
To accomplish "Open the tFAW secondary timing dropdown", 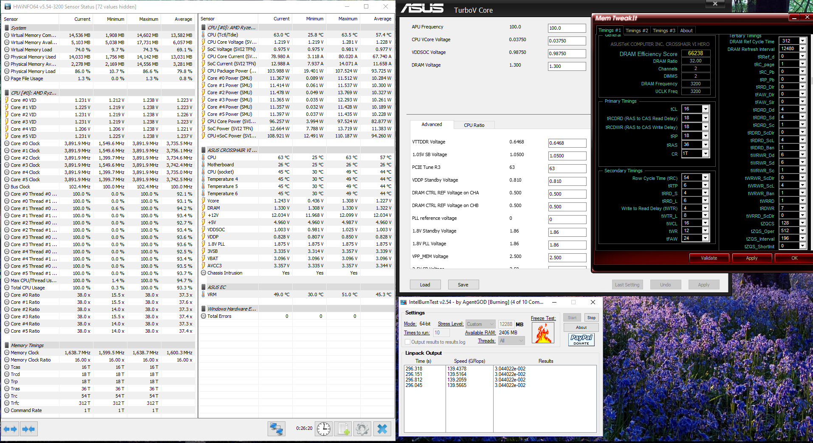I will [706, 238].
